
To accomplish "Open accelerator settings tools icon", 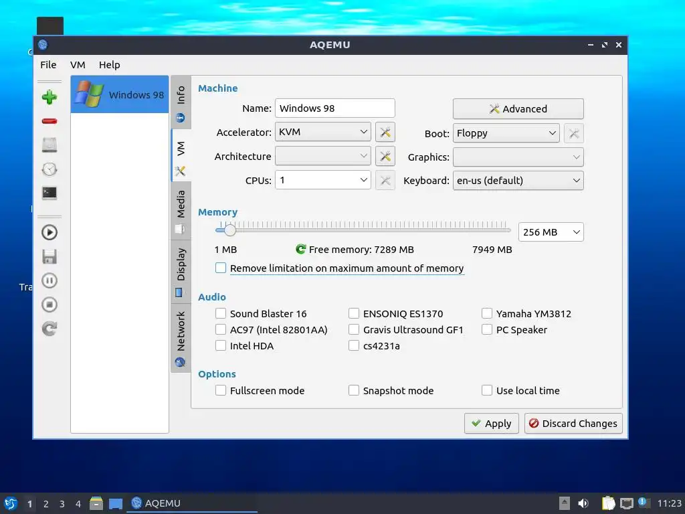I will point(385,132).
